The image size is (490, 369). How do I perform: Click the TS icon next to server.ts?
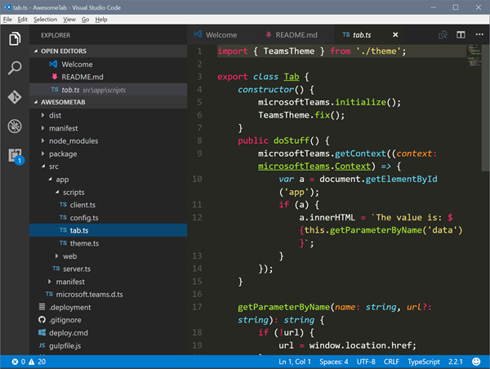56,269
